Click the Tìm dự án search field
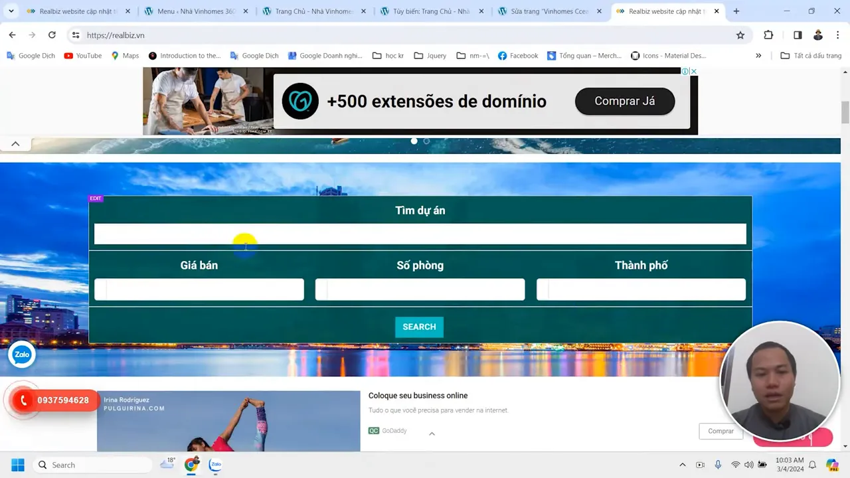Viewport: 850px width, 478px height. click(x=420, y=234)
